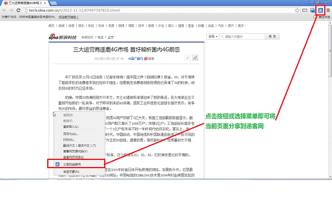Image resolution: width=332 pixels, height=207 pixels.
Task: Open 新闻 in the top navigation
Action: (61, 26)
